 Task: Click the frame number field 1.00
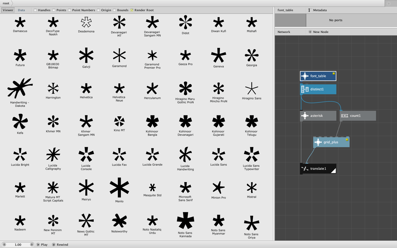[x=18, y=245]
